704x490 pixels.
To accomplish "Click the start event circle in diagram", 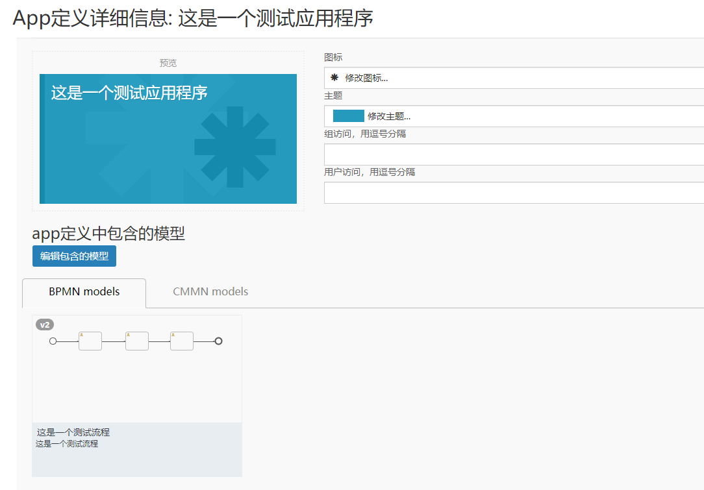I will coord(53,341).
